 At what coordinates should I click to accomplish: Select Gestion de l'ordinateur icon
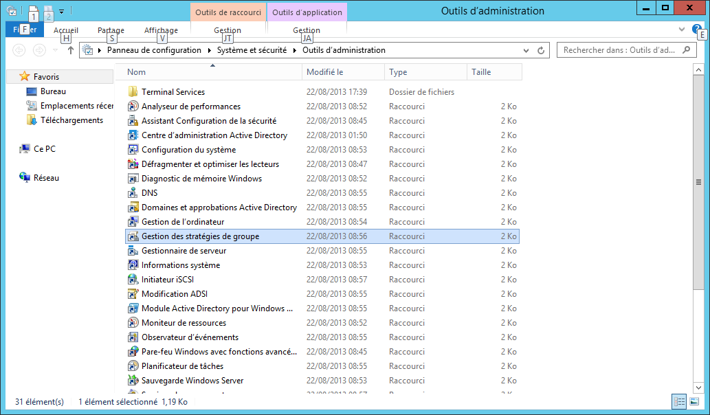133,222
